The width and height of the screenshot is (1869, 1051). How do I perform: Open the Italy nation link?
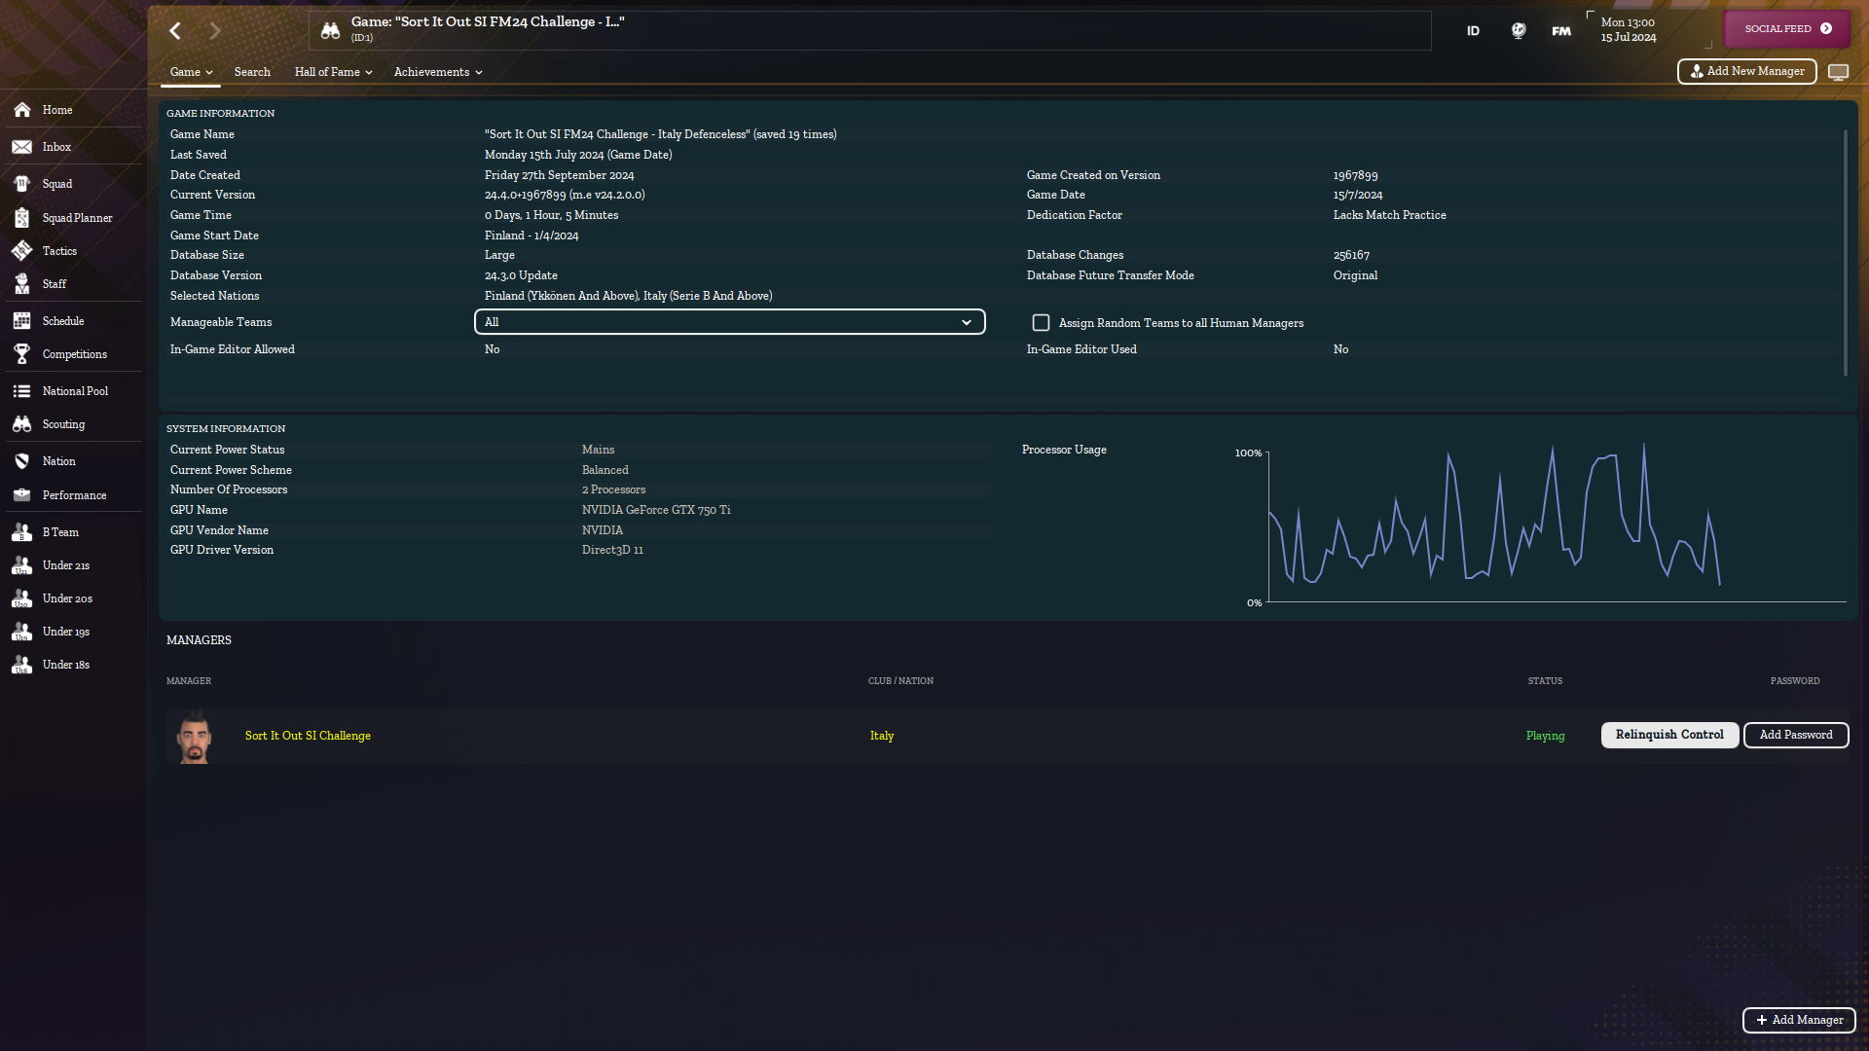coord(882,736)
